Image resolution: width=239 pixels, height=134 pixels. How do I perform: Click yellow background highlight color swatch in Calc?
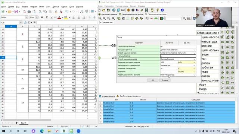coord(66,17)
